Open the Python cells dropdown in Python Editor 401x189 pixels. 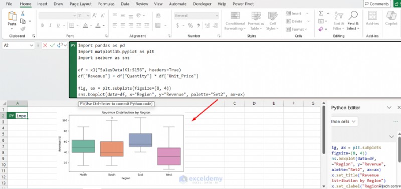pos(344,121)
